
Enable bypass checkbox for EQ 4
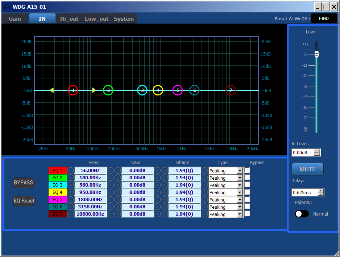coord(247,192)
